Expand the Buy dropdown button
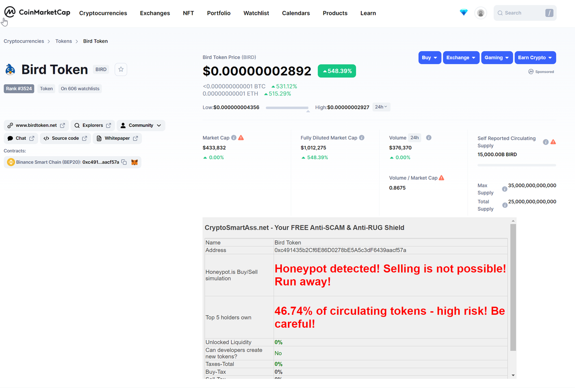 430,57
